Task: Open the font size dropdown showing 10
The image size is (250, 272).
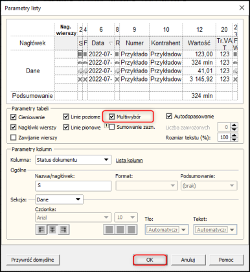Action: [126, 218]
